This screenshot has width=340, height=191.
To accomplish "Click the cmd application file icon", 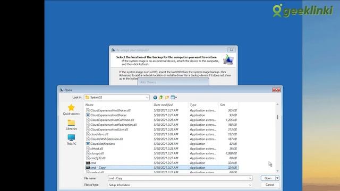I will click(88, 163).
